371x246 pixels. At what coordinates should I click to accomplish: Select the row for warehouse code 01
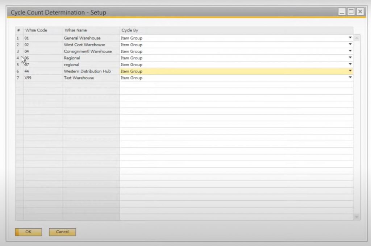[42, 38]
